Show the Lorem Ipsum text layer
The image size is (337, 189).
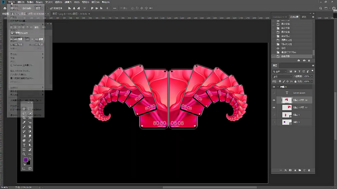click(274, 93)
